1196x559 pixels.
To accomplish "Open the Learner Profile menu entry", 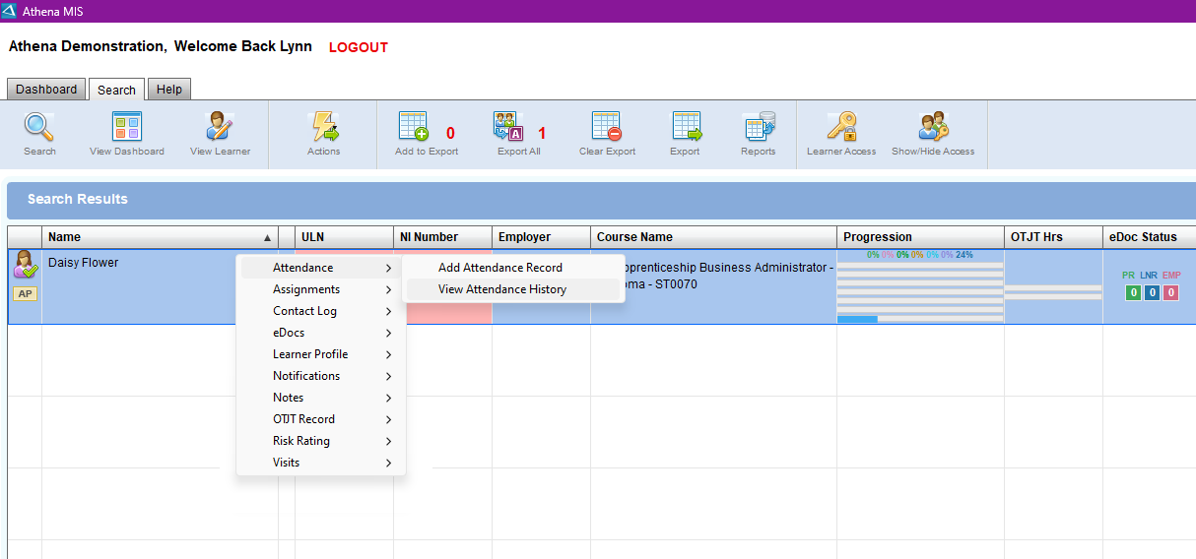I will tap(320, 354).
